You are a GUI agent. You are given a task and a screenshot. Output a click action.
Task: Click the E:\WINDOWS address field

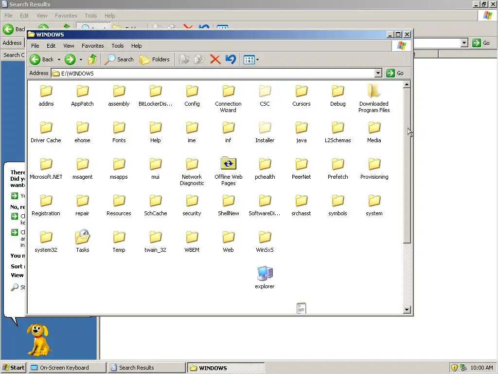216,73
